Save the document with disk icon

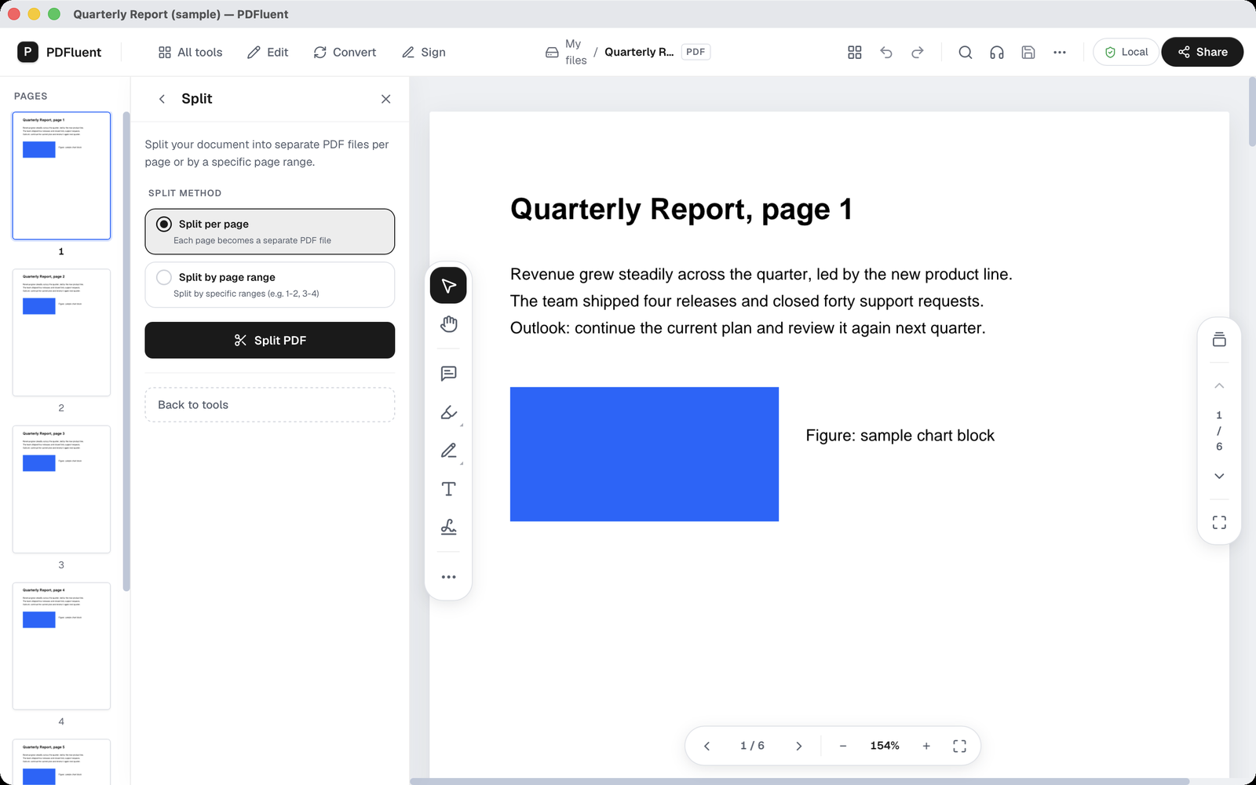[1028, 52]
